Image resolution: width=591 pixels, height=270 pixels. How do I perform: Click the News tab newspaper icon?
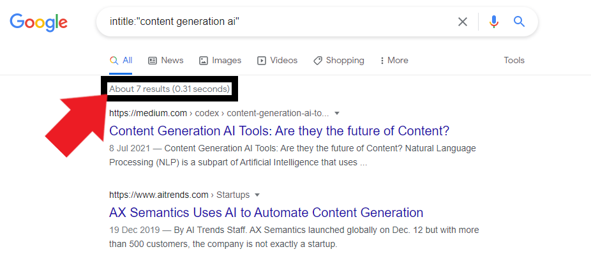click(x=153, y=61)
